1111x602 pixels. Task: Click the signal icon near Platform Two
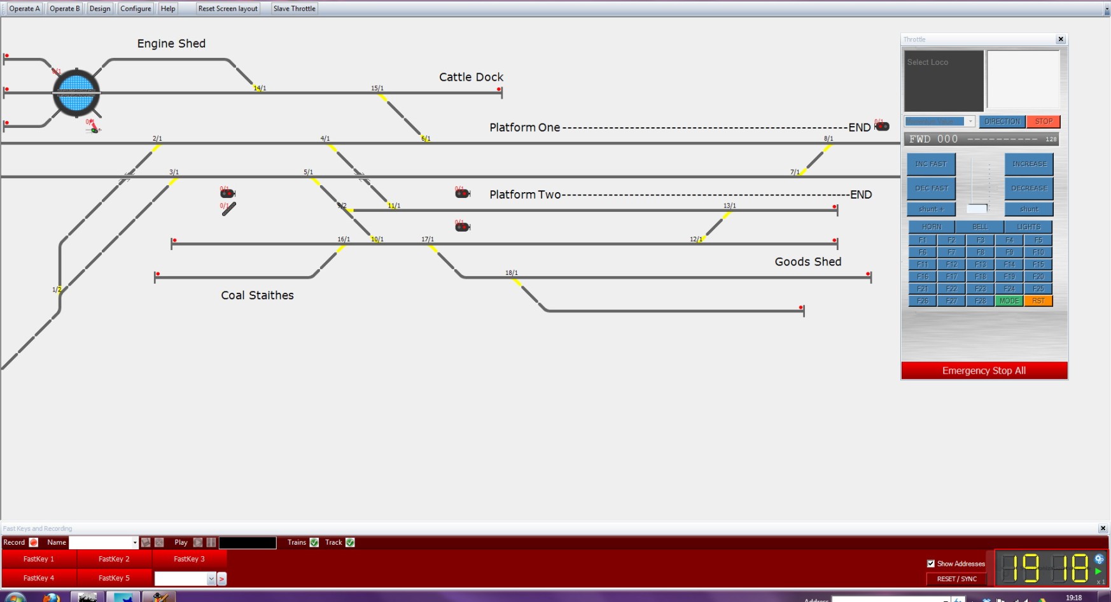pos(463,193)
